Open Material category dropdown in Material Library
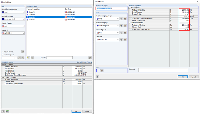This screenshot has height=114, width=200. click(x=13, y=19)
